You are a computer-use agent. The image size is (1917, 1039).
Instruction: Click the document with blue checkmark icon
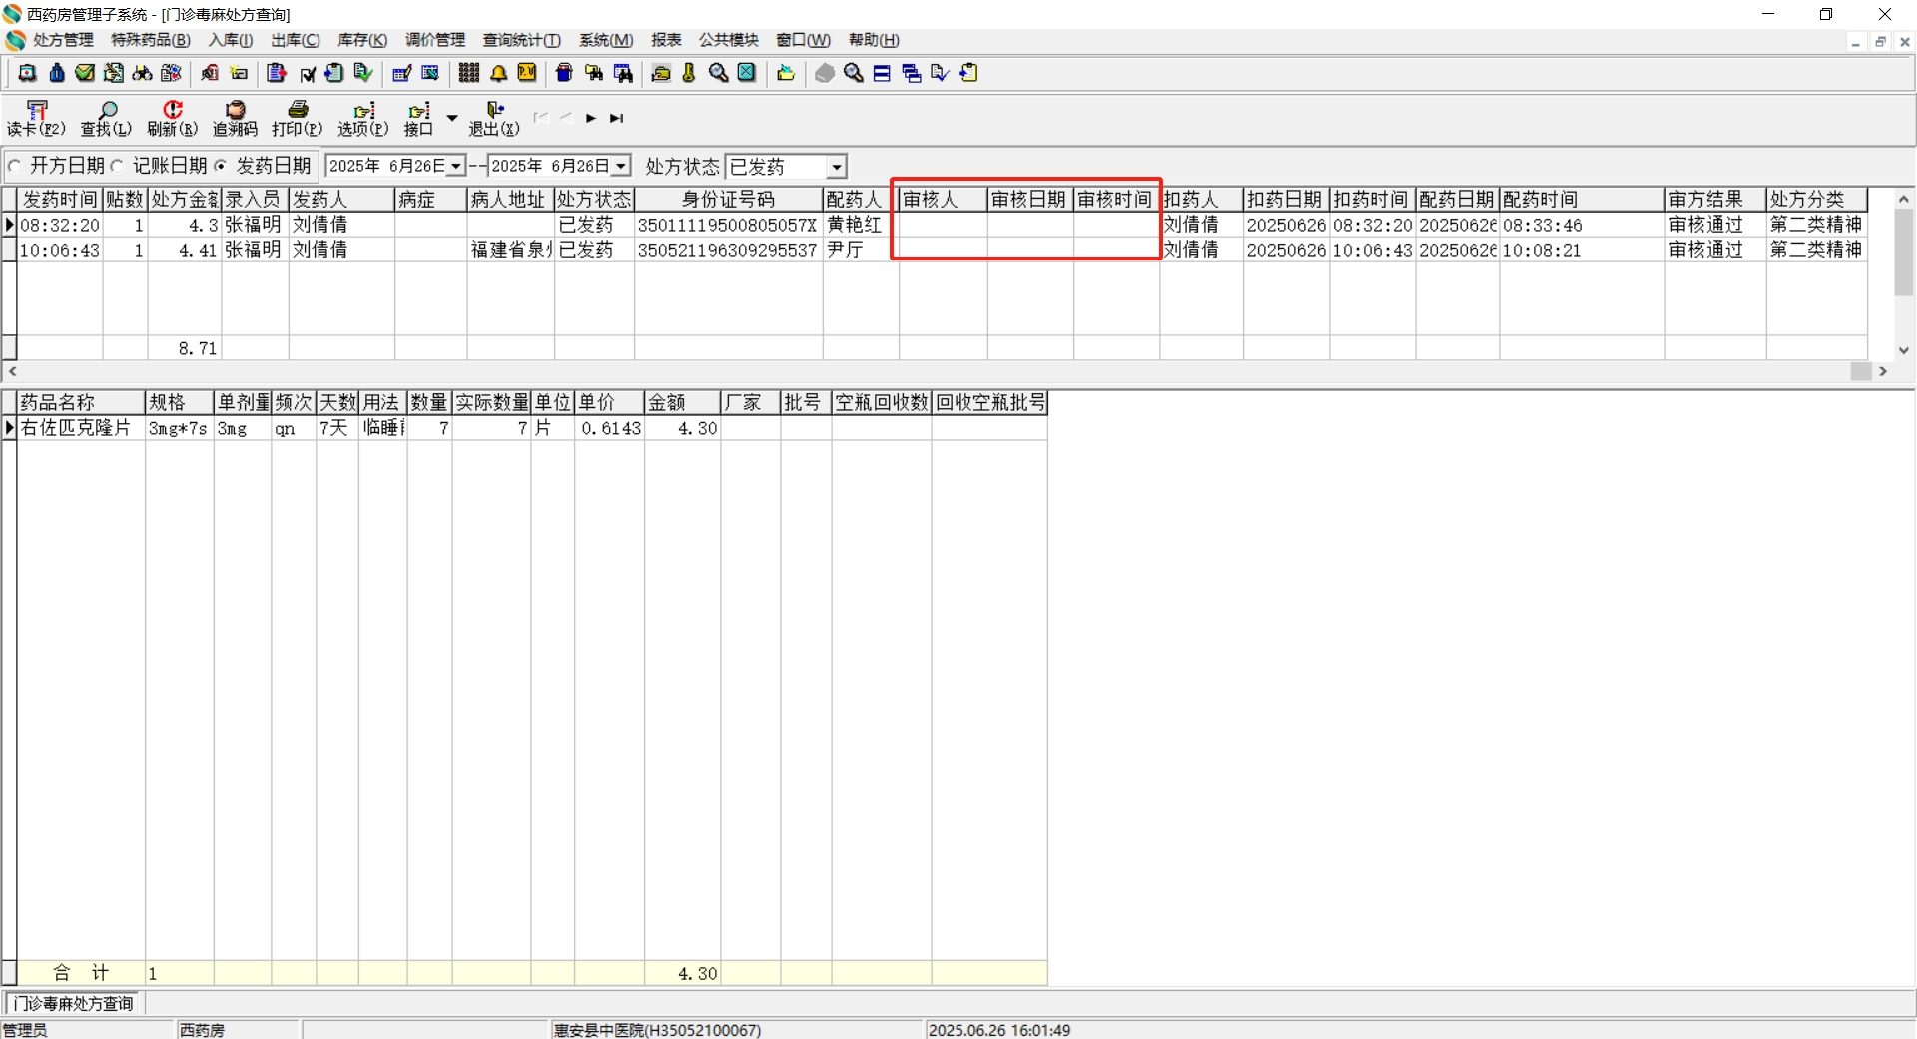[940, 73]
